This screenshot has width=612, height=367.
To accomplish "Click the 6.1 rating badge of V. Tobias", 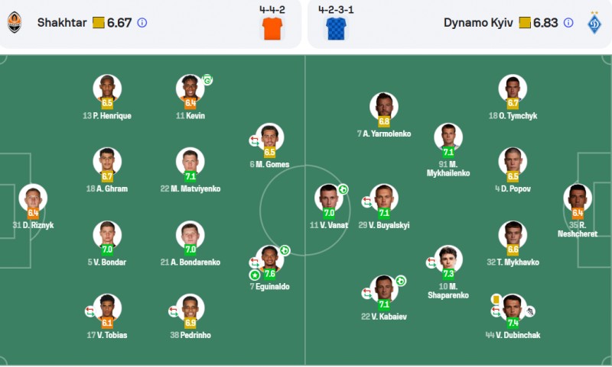I will (x=107, y=322).
